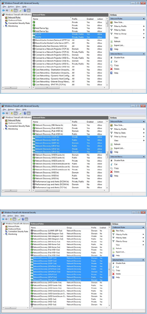Open Action menu in top window
The image size is (147, 314).
tap(11, 6)
